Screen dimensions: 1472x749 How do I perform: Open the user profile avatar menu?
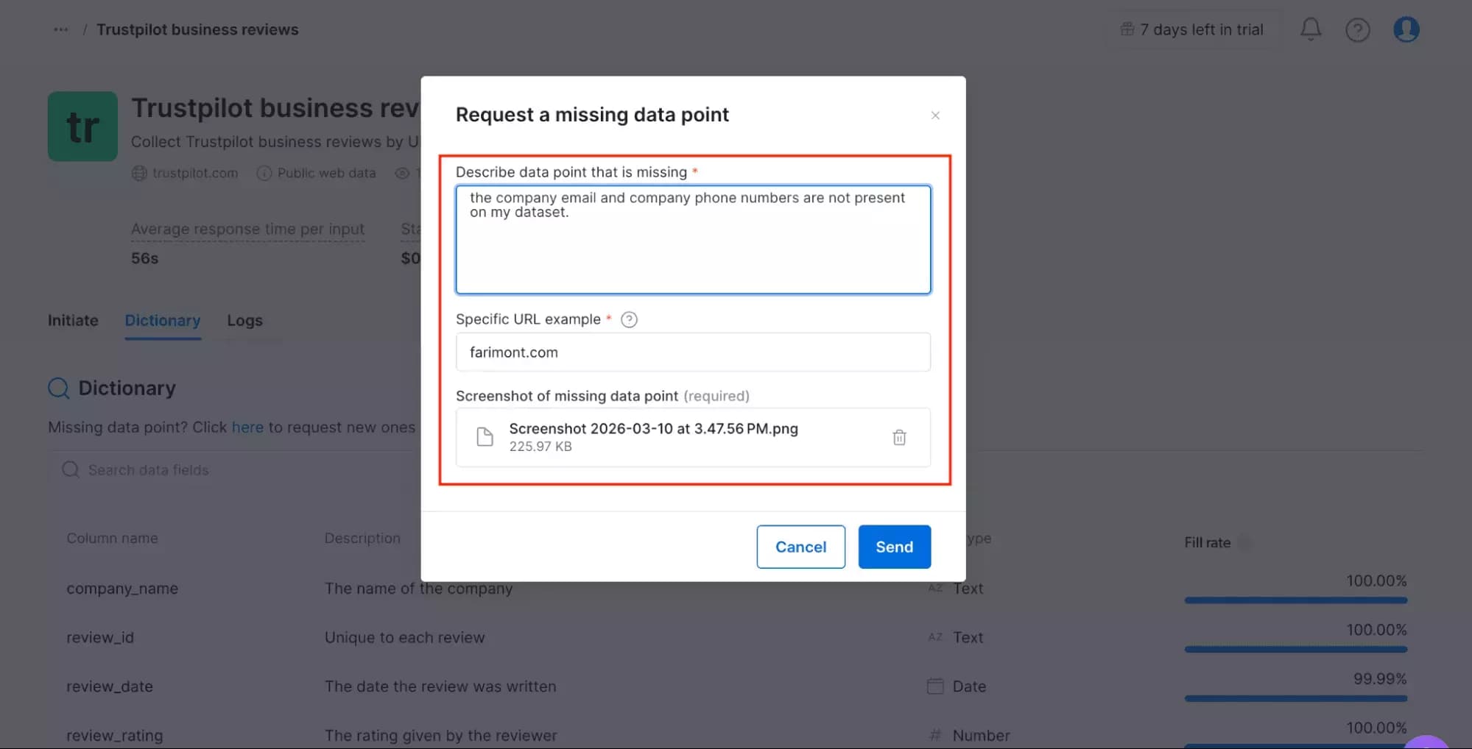(1406, 29)
